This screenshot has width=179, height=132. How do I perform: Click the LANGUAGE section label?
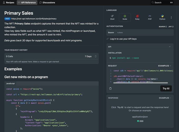pyautogui.click(x=112, y=10)
